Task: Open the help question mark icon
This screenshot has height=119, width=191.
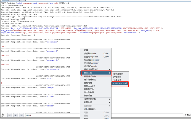Action: 2,115
